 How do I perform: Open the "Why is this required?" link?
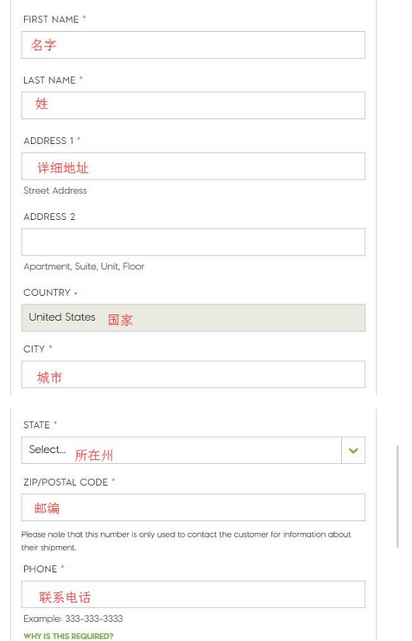pos(68,636)
